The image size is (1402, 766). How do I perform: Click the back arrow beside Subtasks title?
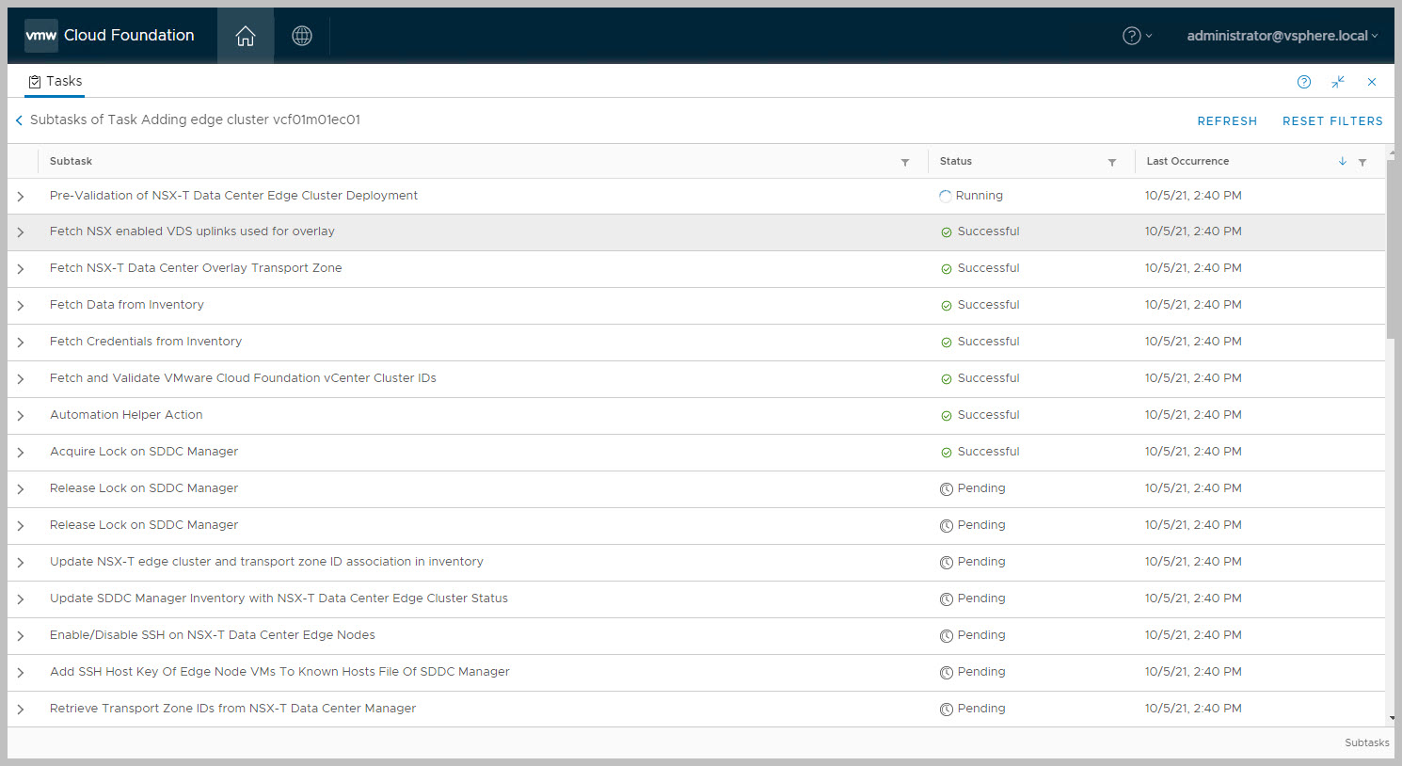pos(19,120)
